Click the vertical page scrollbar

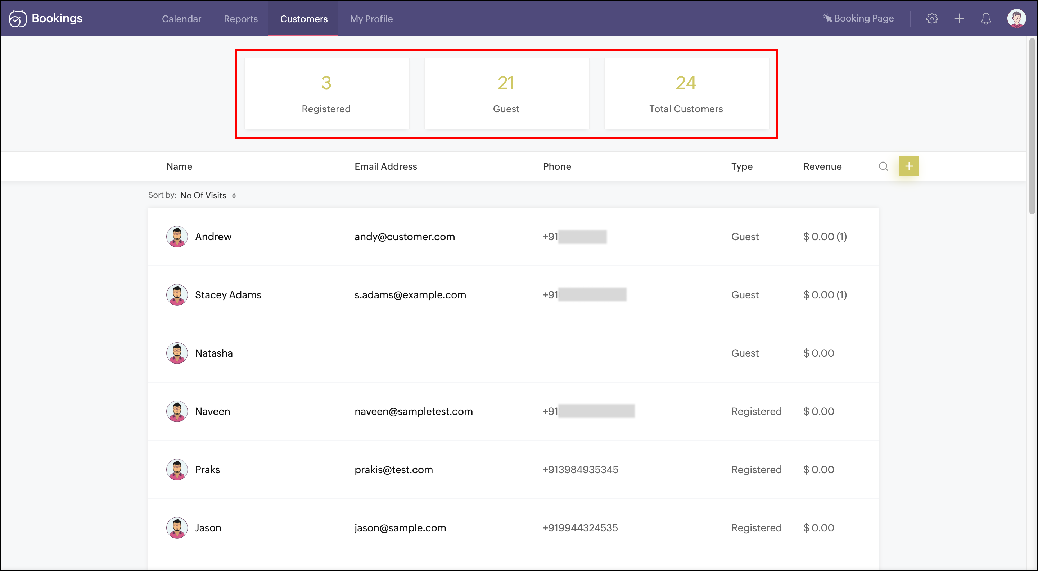point(1032,125)
